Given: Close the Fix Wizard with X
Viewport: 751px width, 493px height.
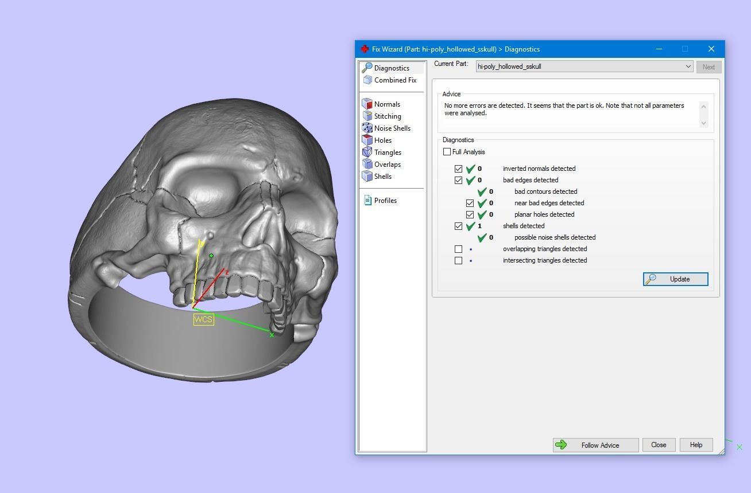Looking at the screenshot, I should click(711, 49).
